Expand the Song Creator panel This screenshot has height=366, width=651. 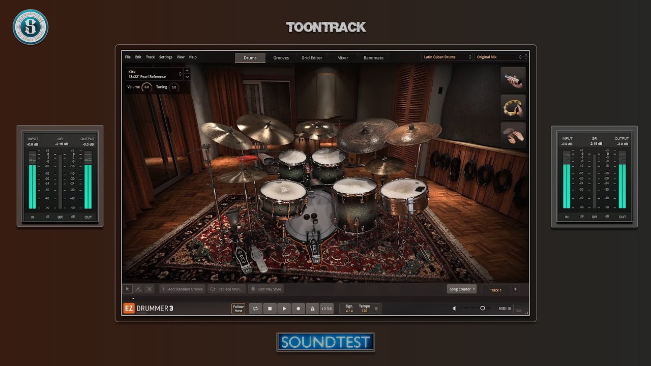461,289
